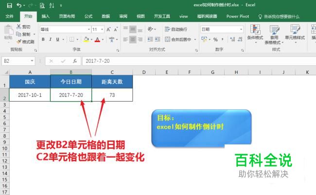316x195 pixels.
Task: Select cell C2 showing 73
Action: 112,95
